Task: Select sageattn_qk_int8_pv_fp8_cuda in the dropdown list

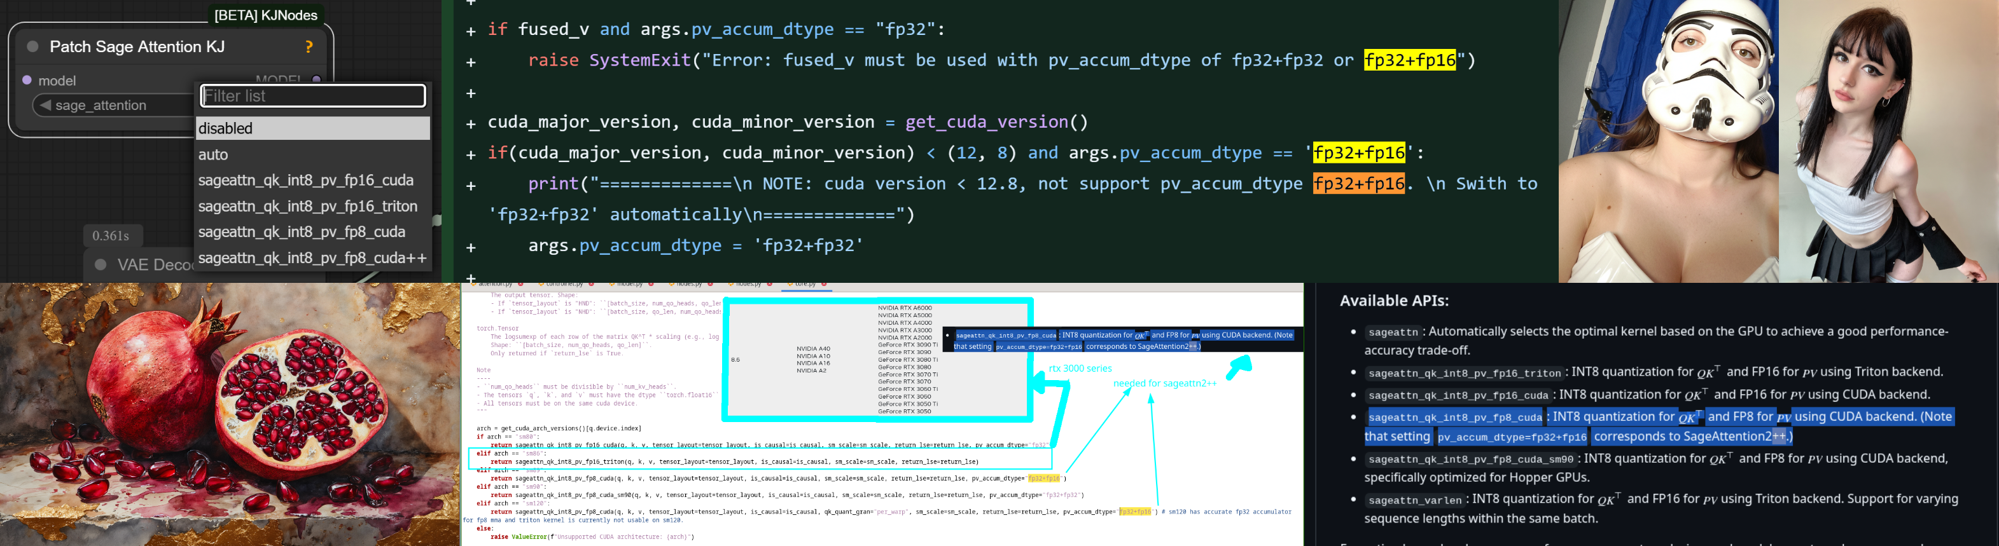Action: tap(313, 232)
